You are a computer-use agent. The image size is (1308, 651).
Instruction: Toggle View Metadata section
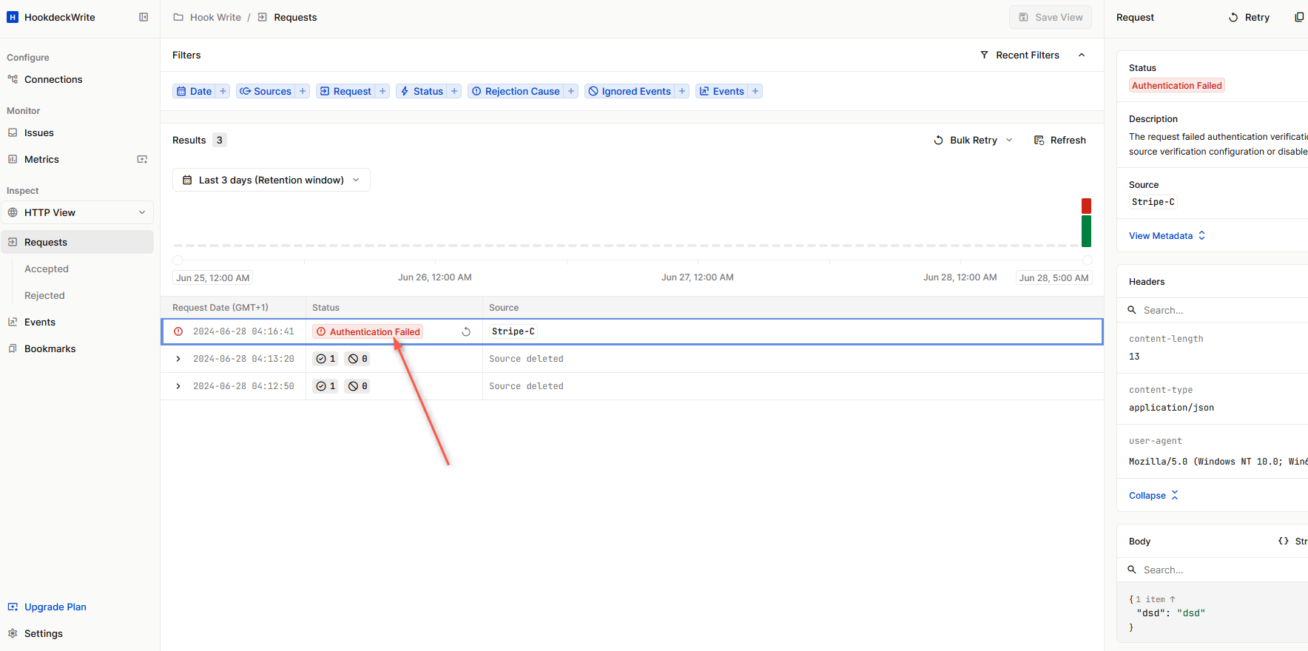(x=1167, y=236)
